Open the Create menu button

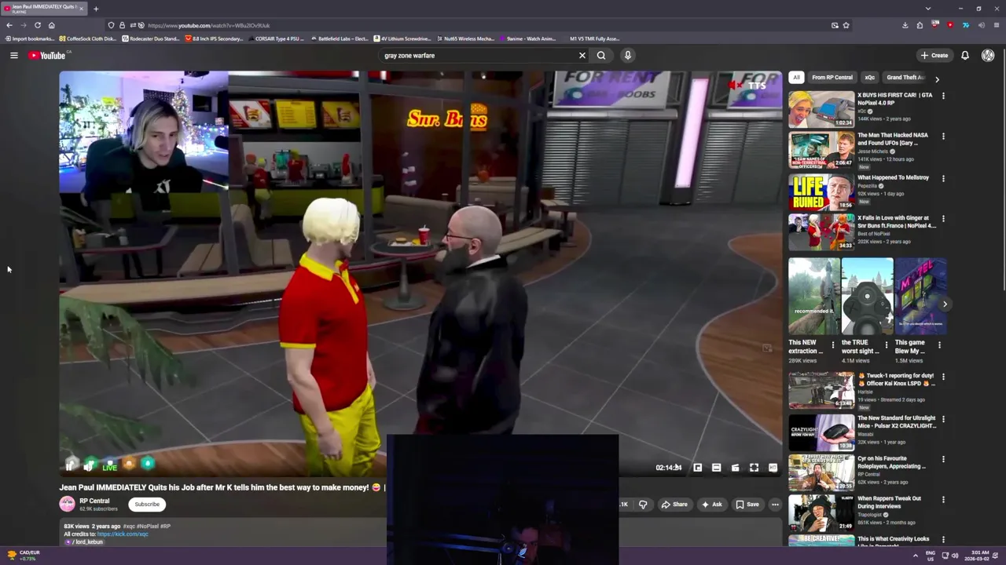click(934, 55)
